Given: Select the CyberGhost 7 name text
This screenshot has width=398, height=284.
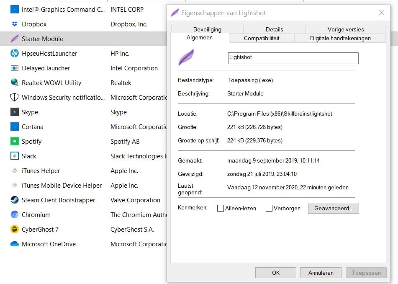Looking at the screenshot, I should coord(40,230).
